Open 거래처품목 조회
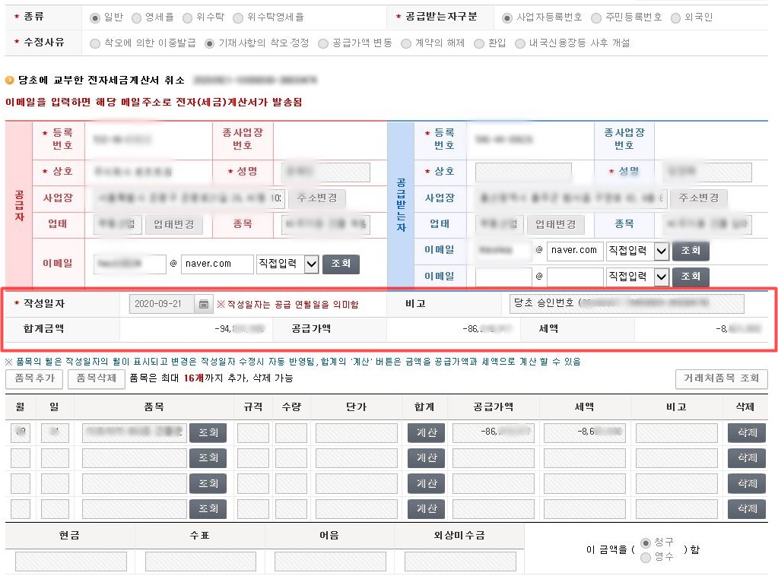This screenshot has width=778, height=579. tap(722, 378)
